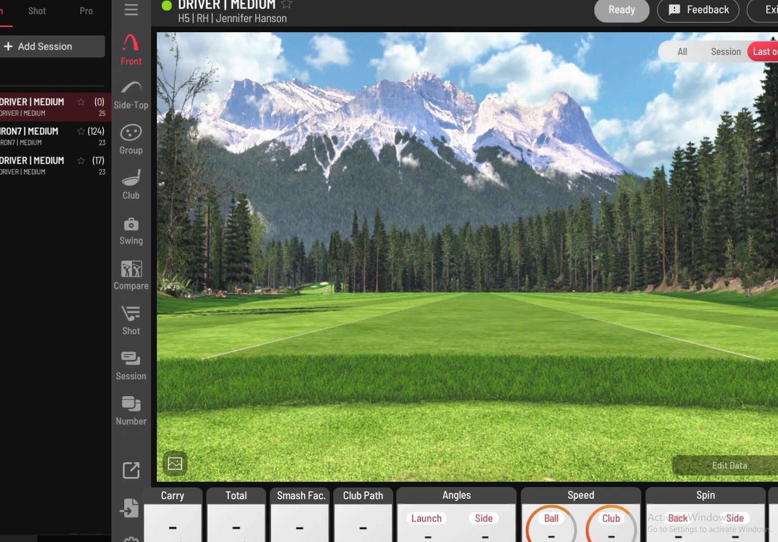This screenshot has width=778, height=542.
Task: Click the Add Session button
Action: click(x=52, y=46)
